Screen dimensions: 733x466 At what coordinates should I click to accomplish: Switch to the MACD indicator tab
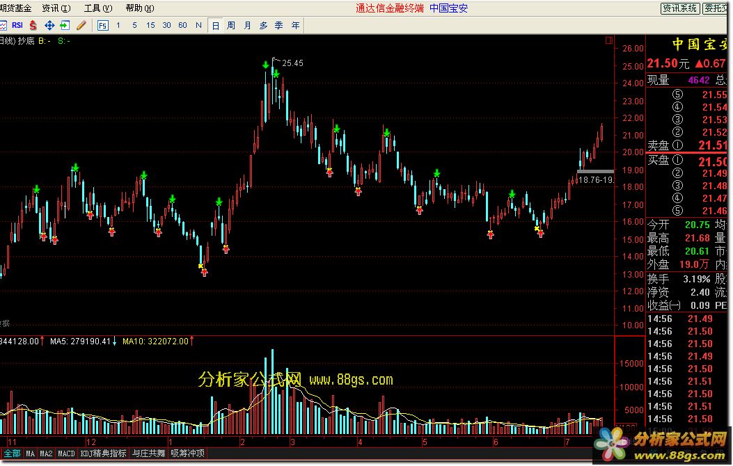coord(66,453)
